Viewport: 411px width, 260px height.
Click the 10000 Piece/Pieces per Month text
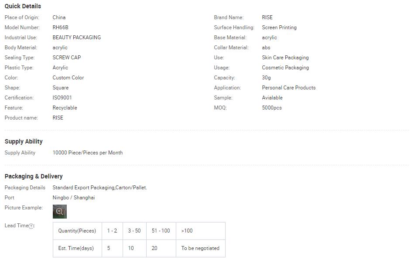tap(88, 153)
